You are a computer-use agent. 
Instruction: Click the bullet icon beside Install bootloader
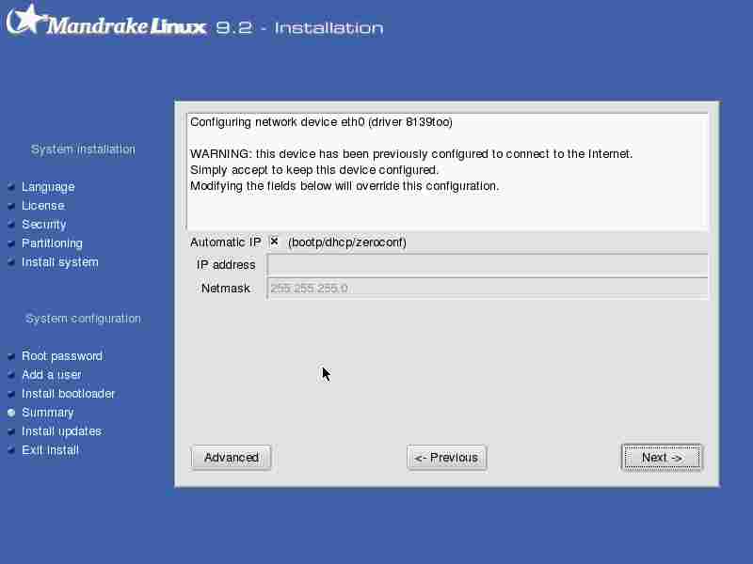click(11, 394)
